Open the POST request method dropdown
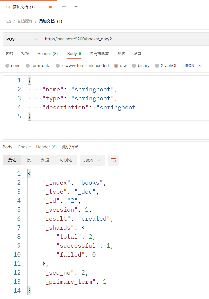209x299 pixels. (21, 39)
